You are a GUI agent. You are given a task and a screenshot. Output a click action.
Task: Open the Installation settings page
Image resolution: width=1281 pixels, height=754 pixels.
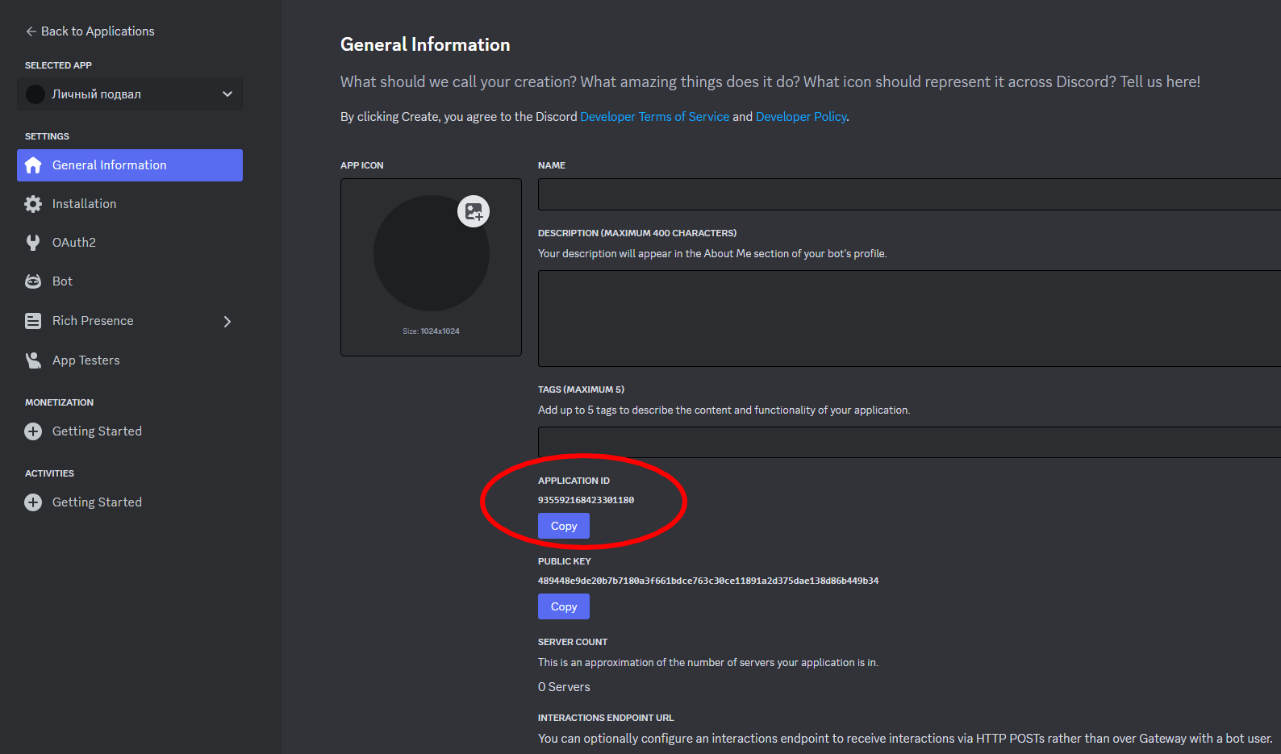(x=85, y=204)
